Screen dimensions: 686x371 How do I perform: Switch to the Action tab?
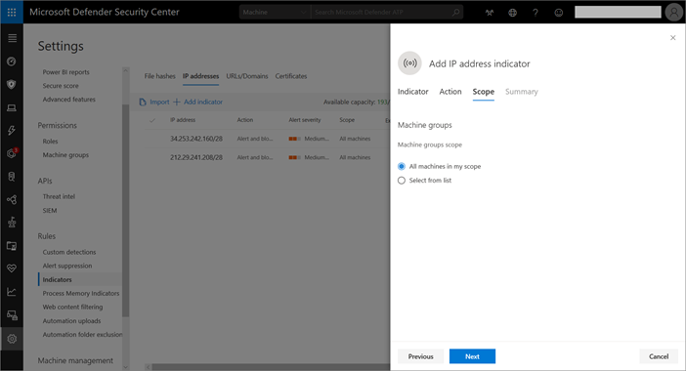tap(450, 92)
